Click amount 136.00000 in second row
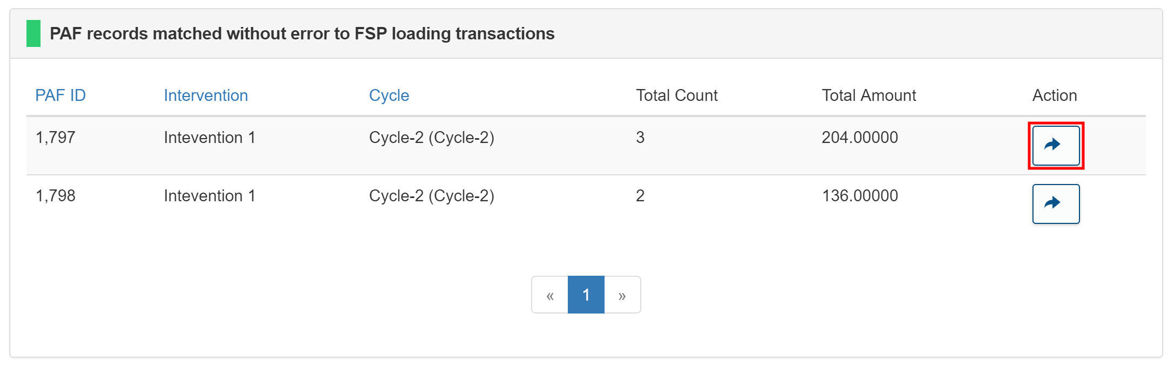The image size is (1174, 368). [x=860, y=196]
